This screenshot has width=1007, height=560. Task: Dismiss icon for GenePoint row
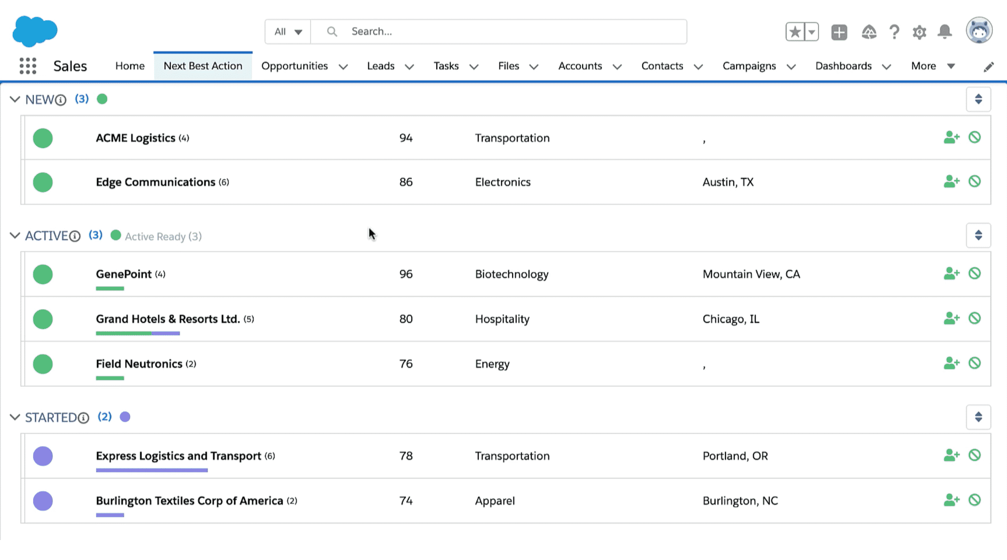coord(974,273)
